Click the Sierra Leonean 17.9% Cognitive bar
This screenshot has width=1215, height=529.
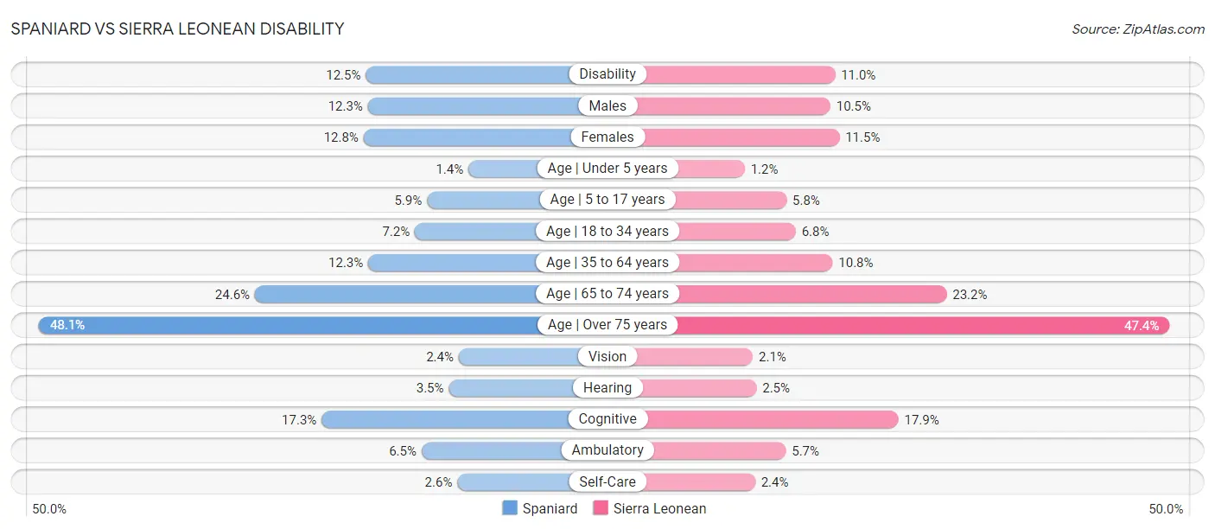coord(773,419)
